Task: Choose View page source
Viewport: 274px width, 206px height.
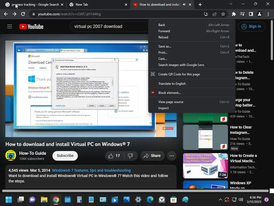Action: (x=192, y=102)
